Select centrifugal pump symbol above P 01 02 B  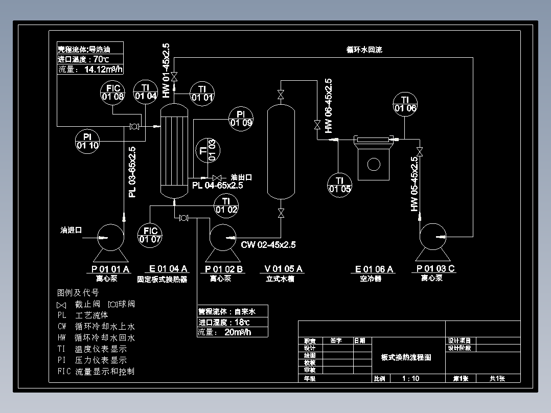point(223,243)
